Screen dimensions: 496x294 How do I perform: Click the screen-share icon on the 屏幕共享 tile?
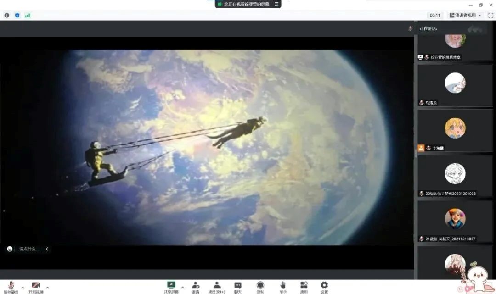[x=420, y=57]
